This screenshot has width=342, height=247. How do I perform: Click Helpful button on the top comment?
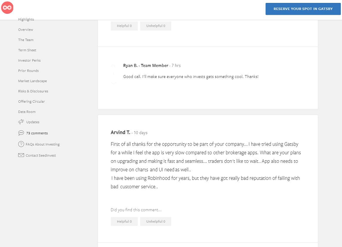pyautogui.click(x=124, y=26)
